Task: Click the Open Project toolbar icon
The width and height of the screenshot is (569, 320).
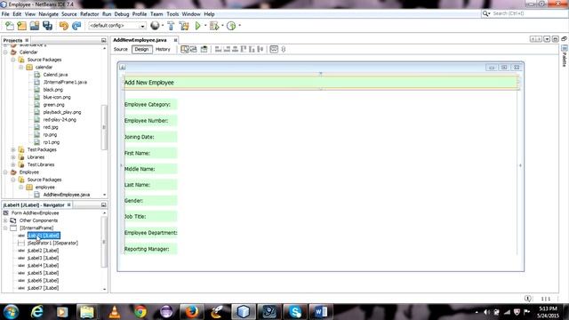Action: click(x=35, y=26)
